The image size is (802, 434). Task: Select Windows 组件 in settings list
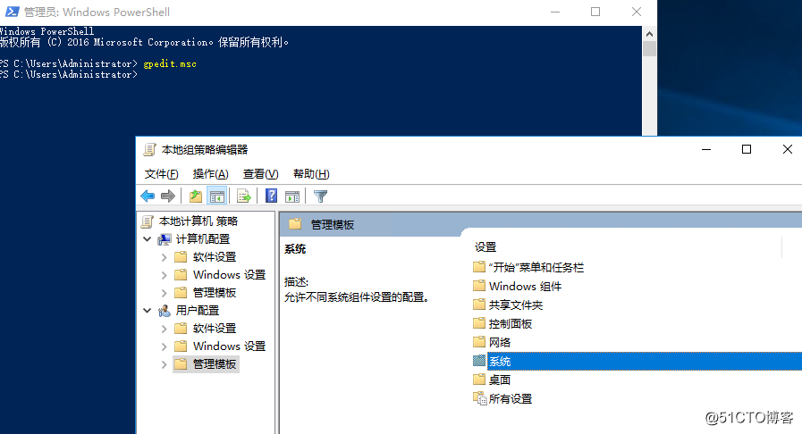click(x=526, y=286)
